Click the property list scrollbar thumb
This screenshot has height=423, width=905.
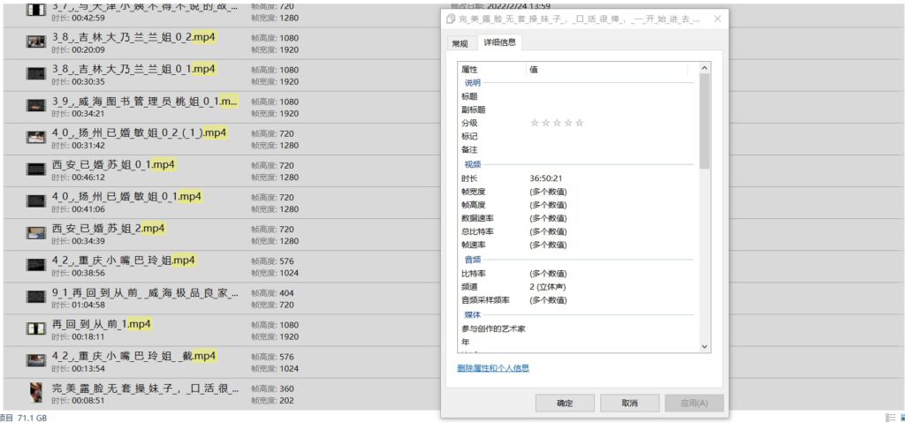[x=704, y=121]
